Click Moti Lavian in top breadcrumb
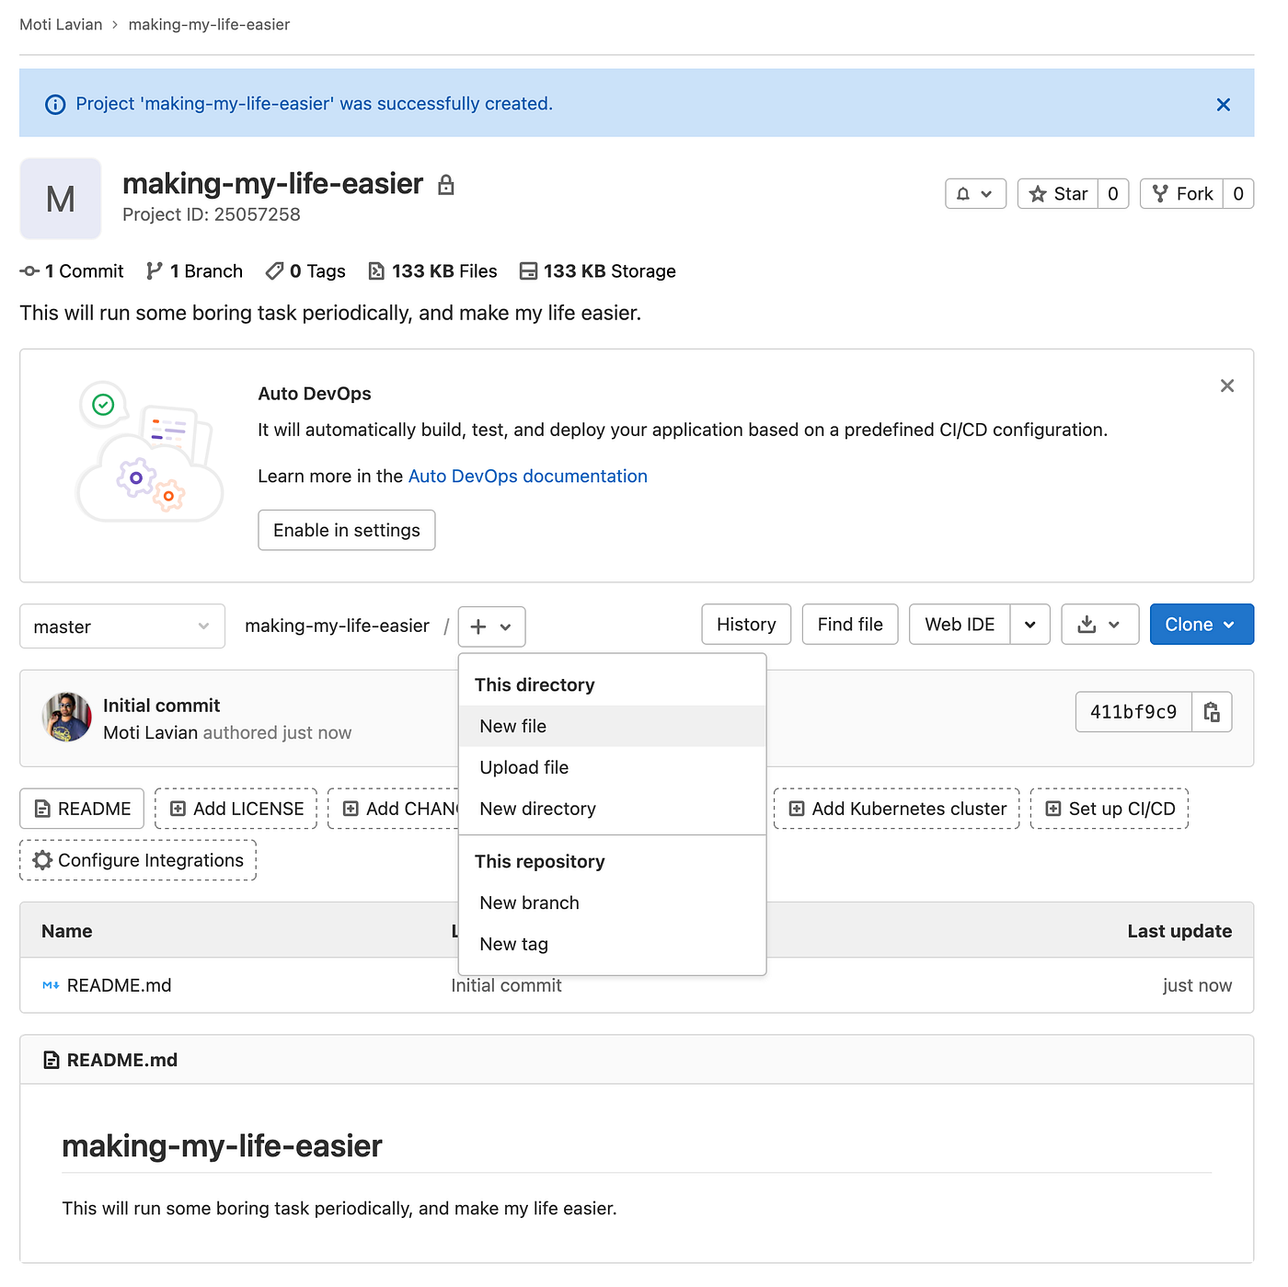Screen dimensions: 1288x1287 [x=61, y=25]
